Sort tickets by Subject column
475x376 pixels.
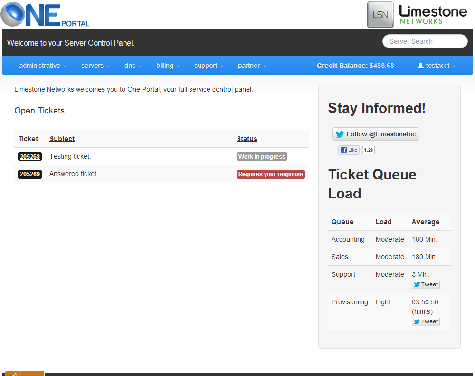click(x=62, y=139)
